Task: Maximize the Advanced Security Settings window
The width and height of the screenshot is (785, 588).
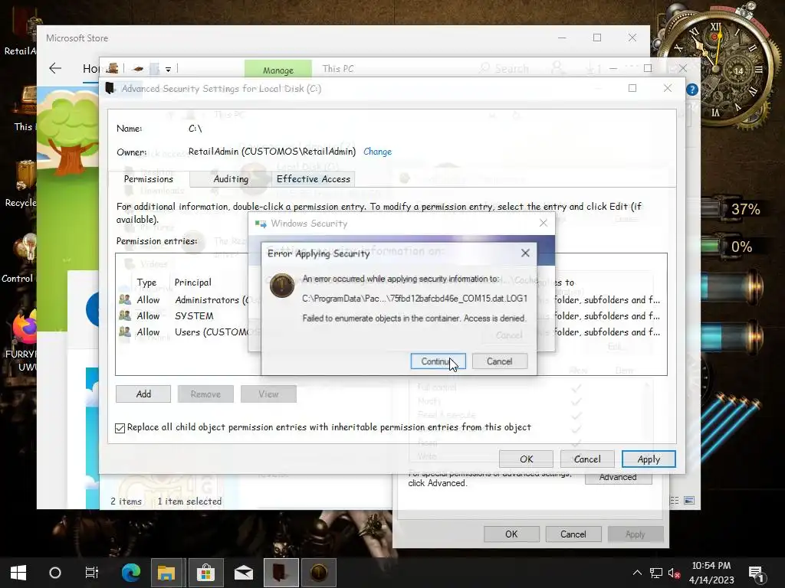Action: (x=632, y=88)
